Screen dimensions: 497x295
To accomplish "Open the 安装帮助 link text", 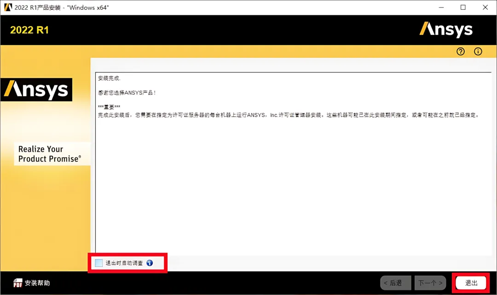I will point(37,283).
